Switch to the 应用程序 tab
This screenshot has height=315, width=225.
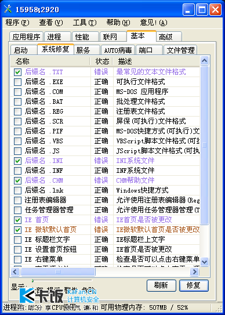[x=26, y=37]
